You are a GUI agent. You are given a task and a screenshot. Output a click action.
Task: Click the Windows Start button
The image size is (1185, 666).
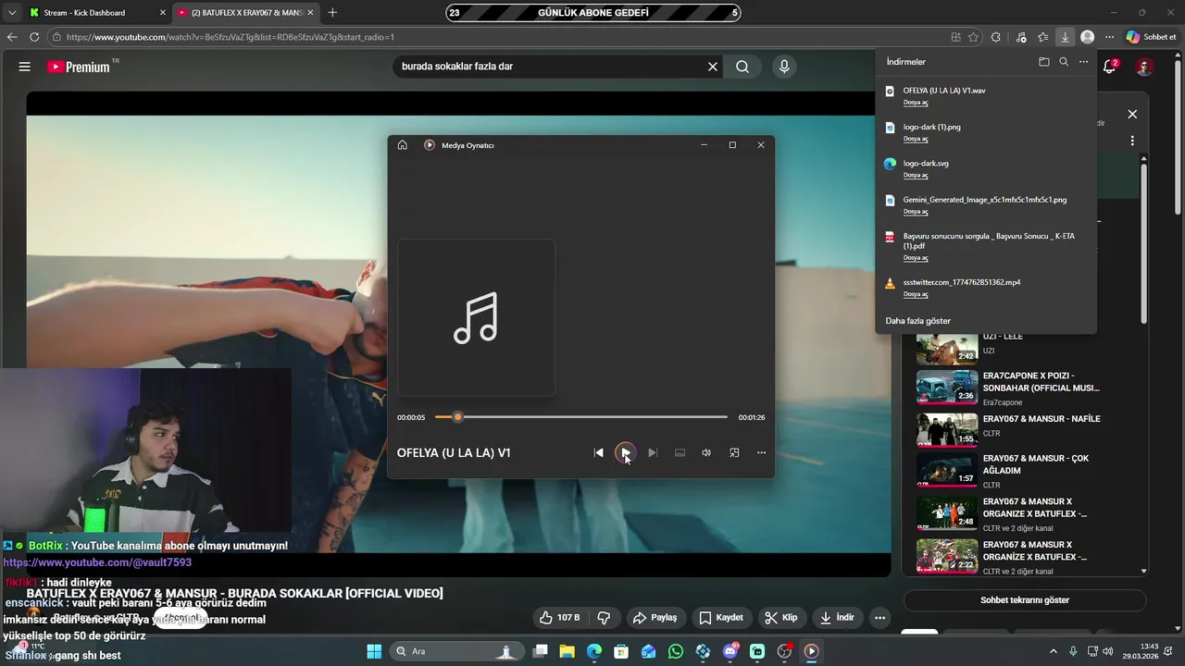[x=374, y=651]
